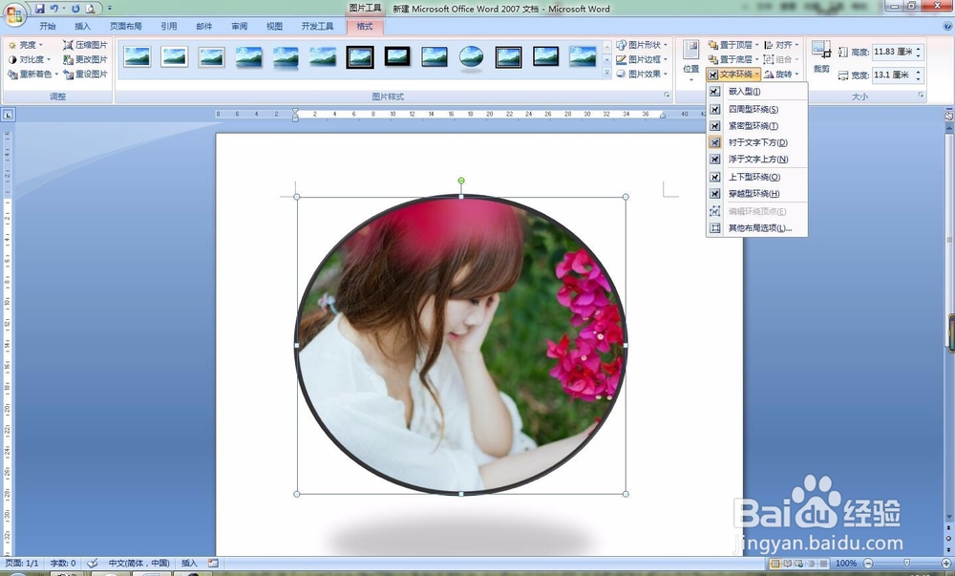Choose 紧密型环绕 wrap option
Viewport: 955px width, 576px height.
point(757,125)
